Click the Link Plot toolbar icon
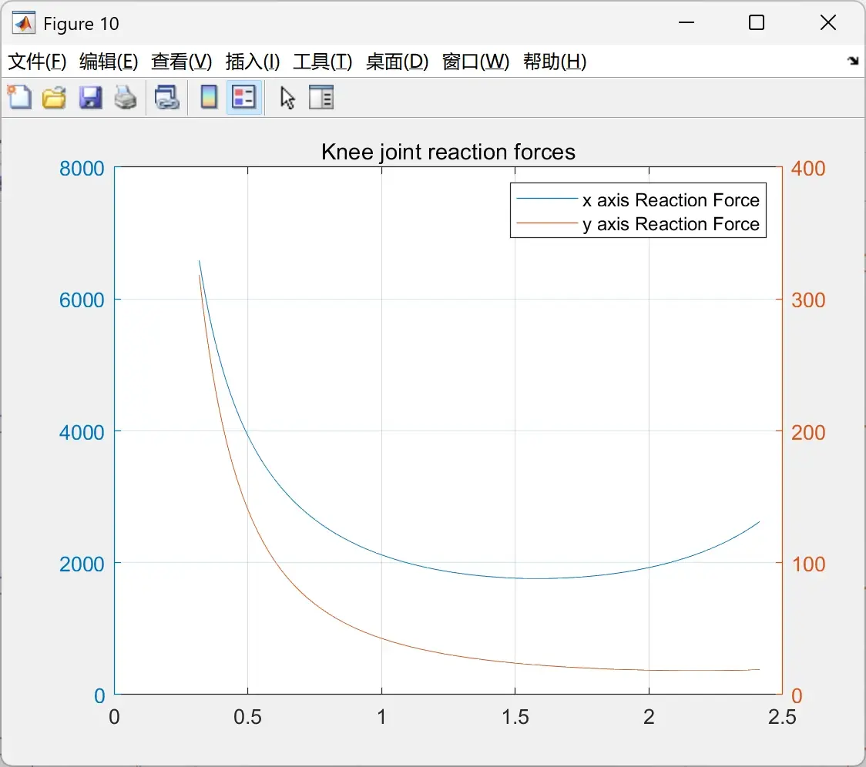Image resolution: width=866 pixels, height=767 pixels. point(166,98)
